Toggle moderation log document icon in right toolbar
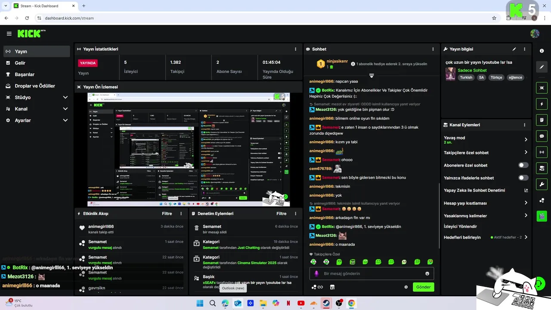Image resolution: width=551 pixels, height=310 pixels. tap(542, 120)
